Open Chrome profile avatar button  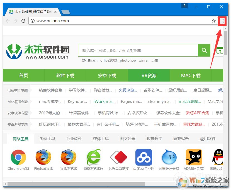[x=184, y=6]
